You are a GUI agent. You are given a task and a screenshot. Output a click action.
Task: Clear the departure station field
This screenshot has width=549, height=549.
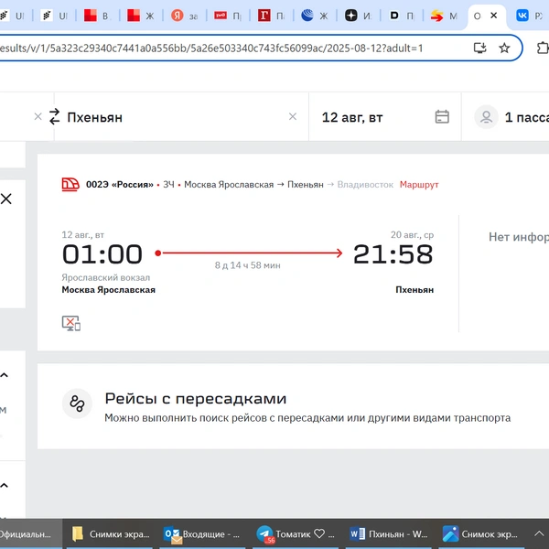click(38, 116)
